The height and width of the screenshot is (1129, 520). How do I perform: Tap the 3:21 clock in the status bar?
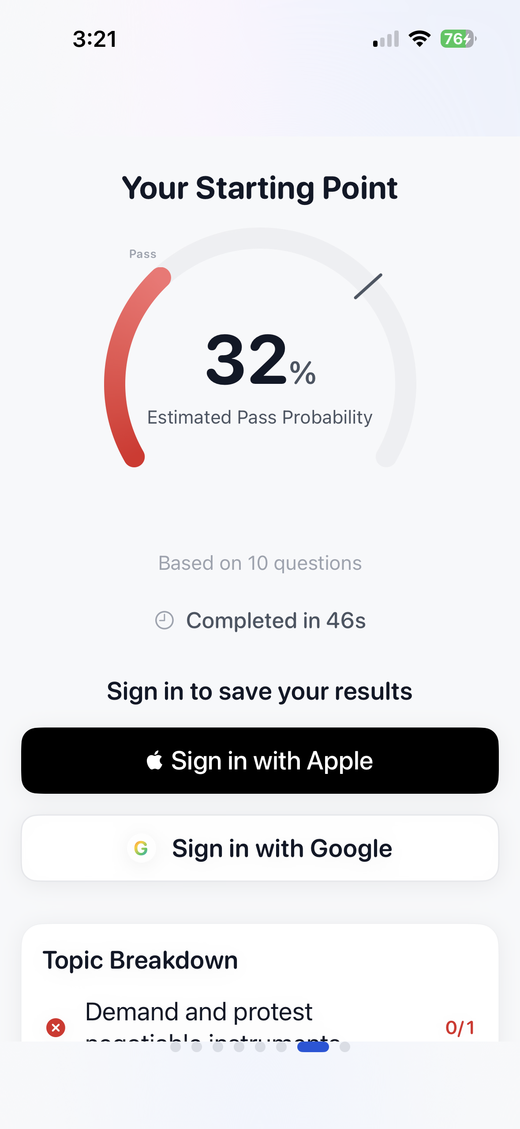[x=95, y=39]
